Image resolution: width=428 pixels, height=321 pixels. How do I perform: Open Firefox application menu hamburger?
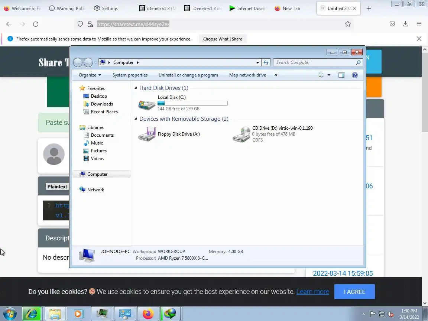tap(419, 24)
